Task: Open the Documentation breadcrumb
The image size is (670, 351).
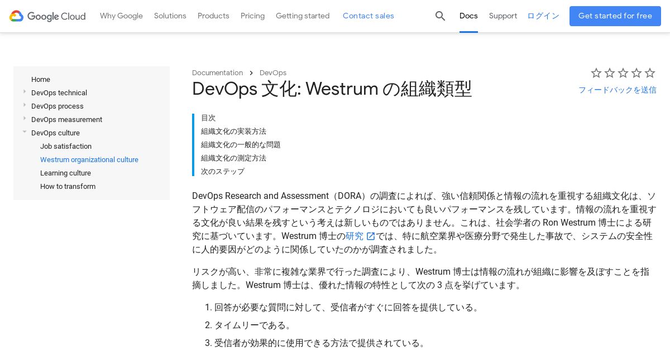Action: point(217,73)
